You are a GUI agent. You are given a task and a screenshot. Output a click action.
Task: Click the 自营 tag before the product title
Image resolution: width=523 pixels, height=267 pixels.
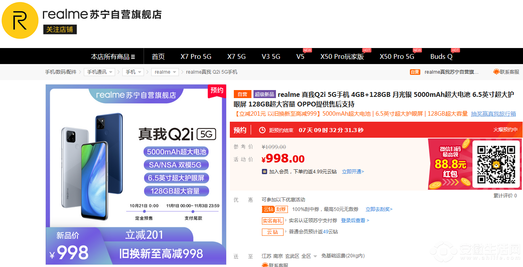coord(243,94)
